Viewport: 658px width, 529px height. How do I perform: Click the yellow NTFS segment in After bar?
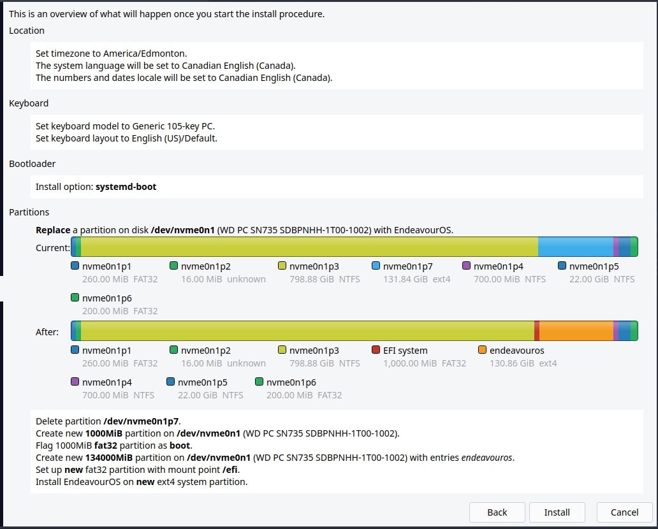[307, 331]
